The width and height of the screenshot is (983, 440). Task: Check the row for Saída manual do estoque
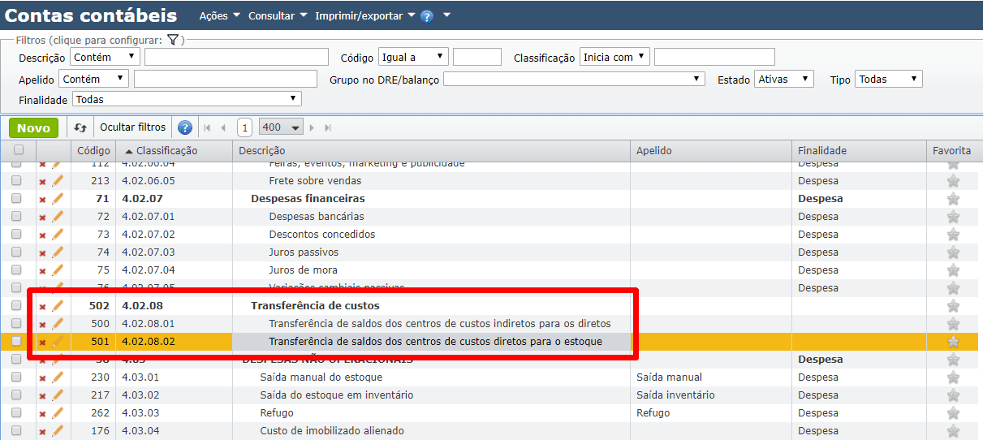[16, 377]
